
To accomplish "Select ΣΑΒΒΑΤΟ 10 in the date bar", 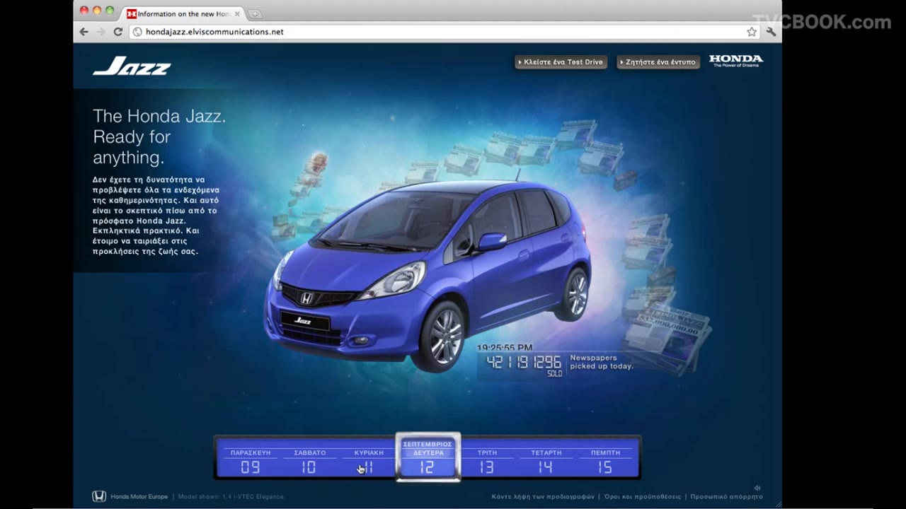I will coord(309,461).
